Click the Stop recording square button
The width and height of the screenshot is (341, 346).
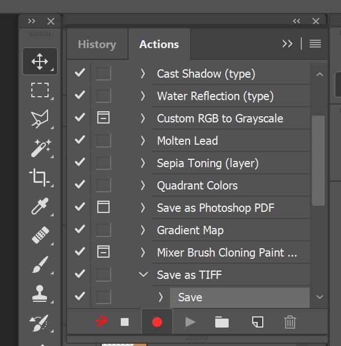coord(125,322)
